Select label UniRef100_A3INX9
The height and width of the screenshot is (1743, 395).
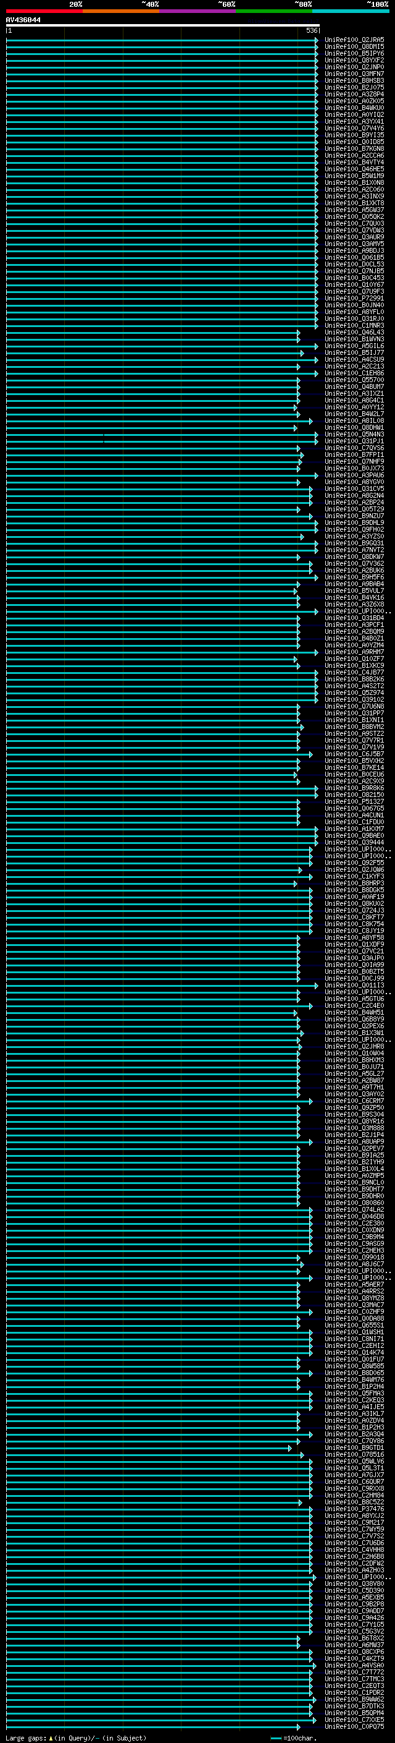(x=354, y=196)
